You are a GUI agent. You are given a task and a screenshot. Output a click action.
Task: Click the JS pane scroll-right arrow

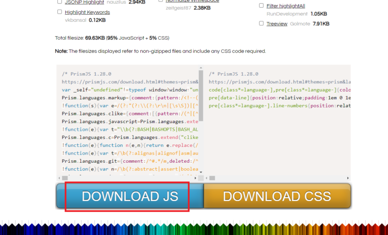[x=195, y=178]
